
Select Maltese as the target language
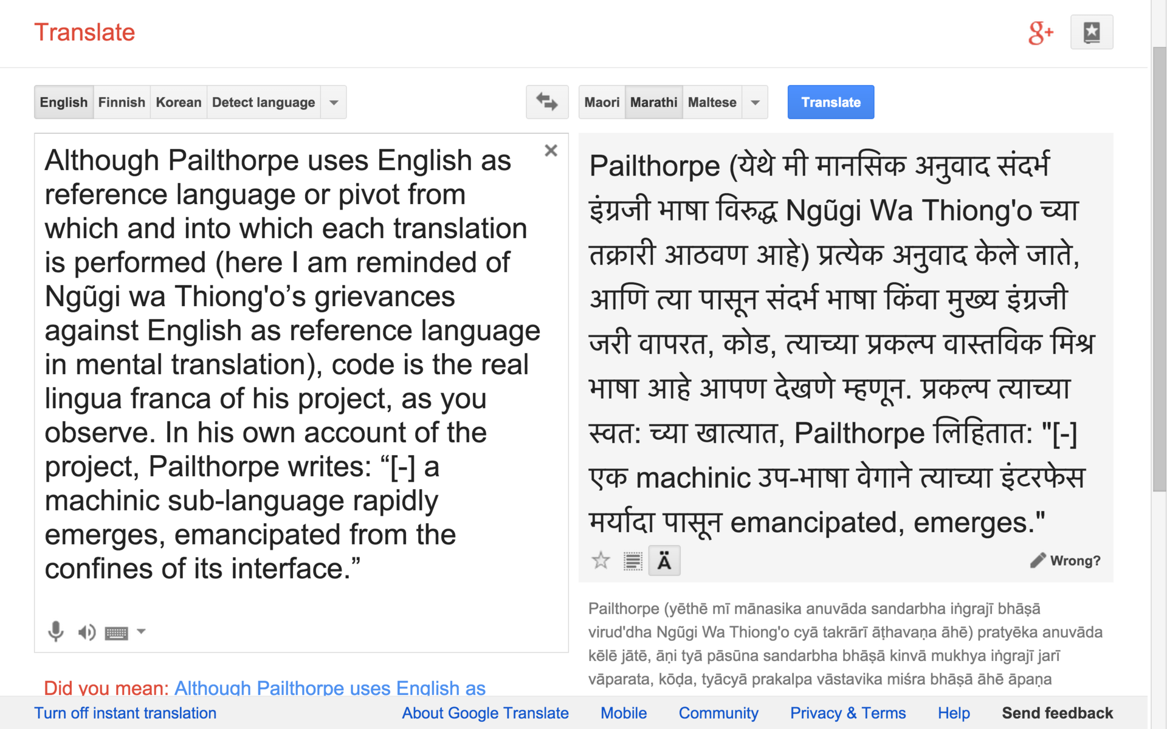pyautogui.click(x=712, y=102)
